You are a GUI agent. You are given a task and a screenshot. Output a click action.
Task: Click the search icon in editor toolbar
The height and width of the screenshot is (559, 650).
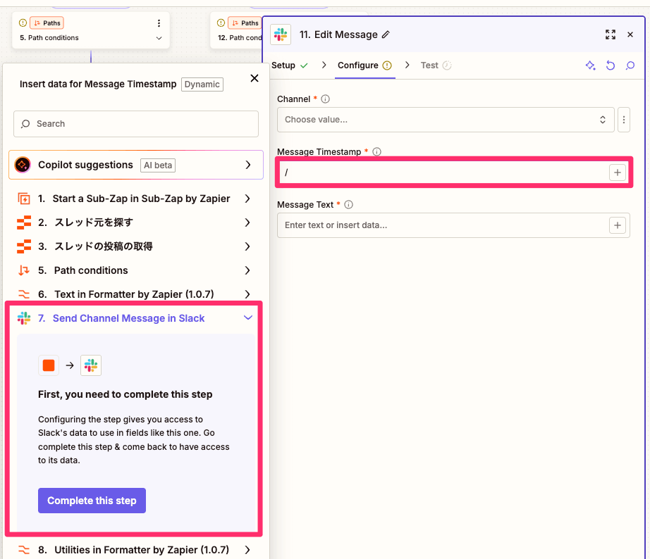pos(630,65)
